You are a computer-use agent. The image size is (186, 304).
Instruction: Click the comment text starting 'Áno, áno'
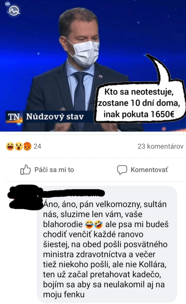tap(106, 249)
